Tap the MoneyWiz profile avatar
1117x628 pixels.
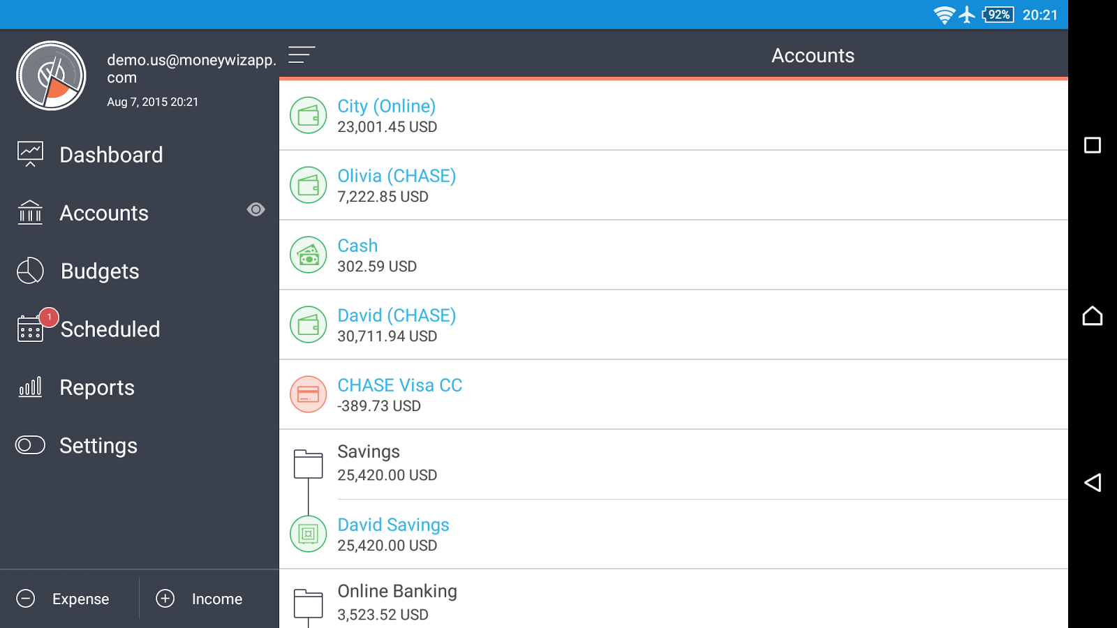tap(51, 75)
